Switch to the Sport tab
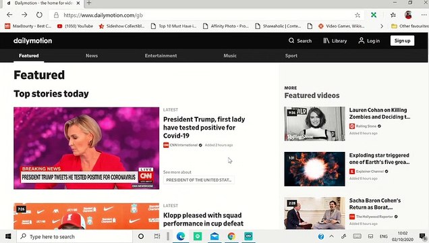The height and width of the screenshot is (243, 429). pos(291,55)
